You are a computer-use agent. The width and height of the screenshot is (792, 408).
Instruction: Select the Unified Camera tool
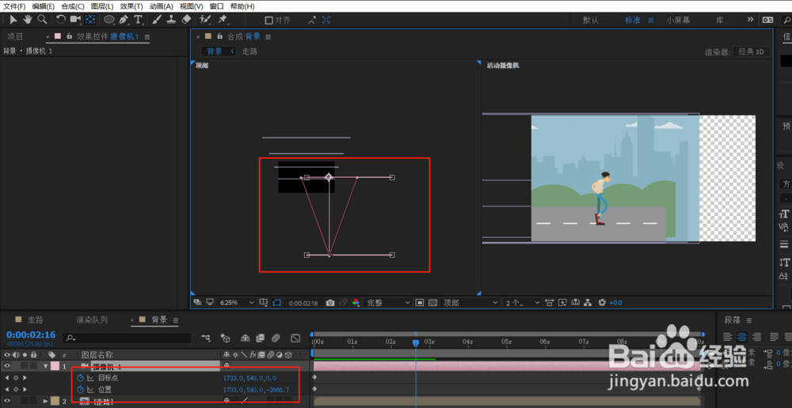(76, 20)
